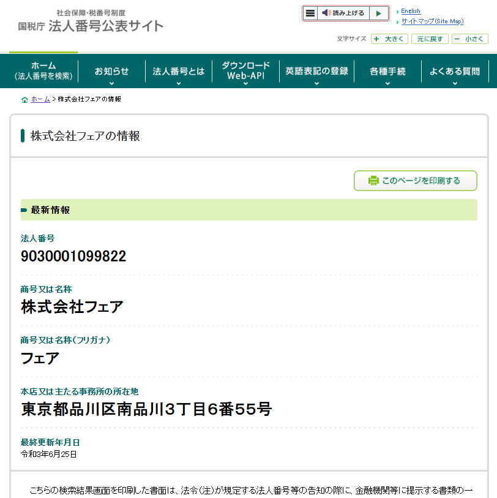The height and width of the screenshot is (498, 497).
Task: Decrease text size with 小さく button
Action: pyautogui.click(x=469, y=39)
